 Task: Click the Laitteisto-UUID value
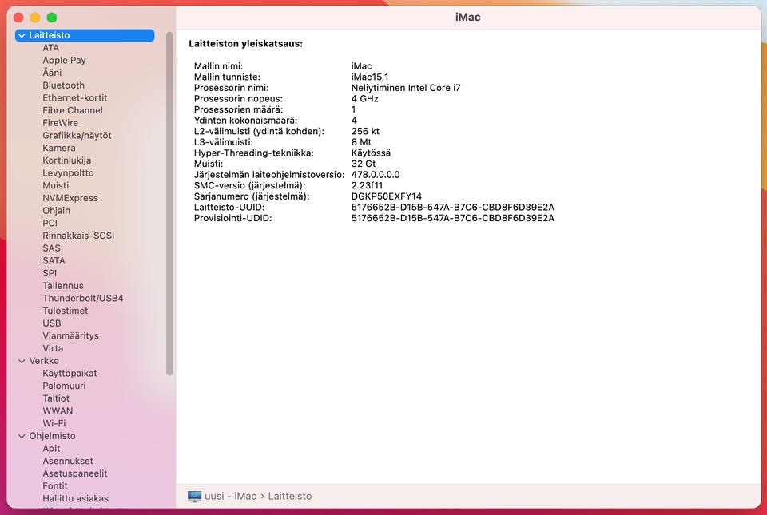point(452,207)
